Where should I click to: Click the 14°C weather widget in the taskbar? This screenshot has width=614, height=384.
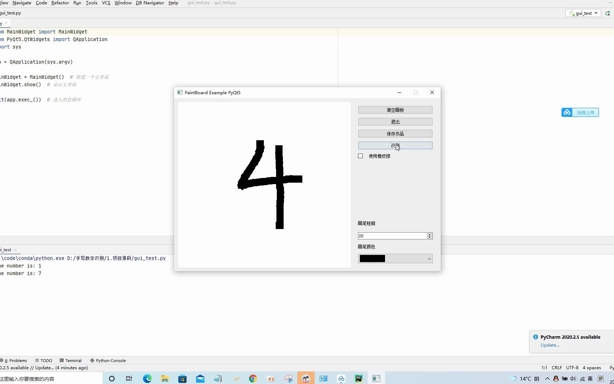click(524, 379)
